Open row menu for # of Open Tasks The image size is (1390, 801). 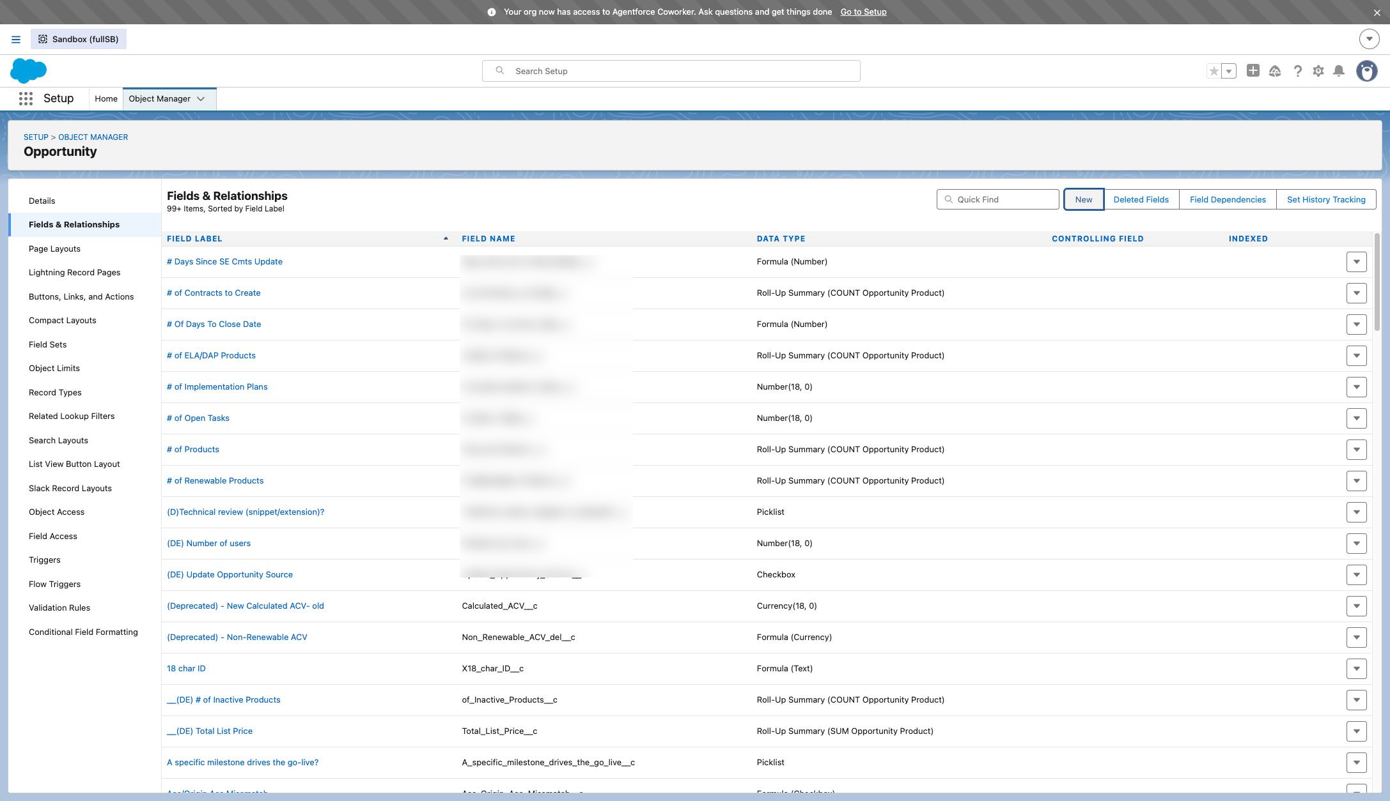tap(1356, 418)
